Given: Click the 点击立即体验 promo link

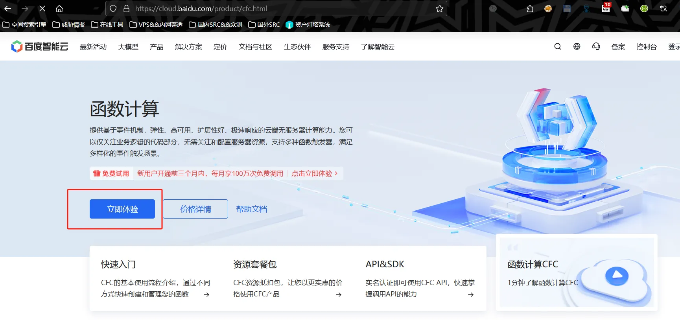Looking at the screenshot, I should point(315,173).
